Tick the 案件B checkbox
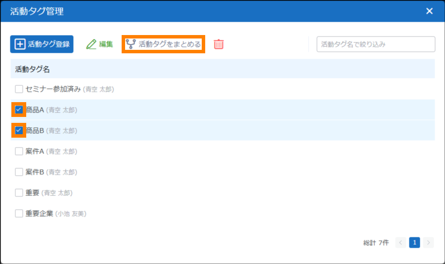 pos(19,172)
